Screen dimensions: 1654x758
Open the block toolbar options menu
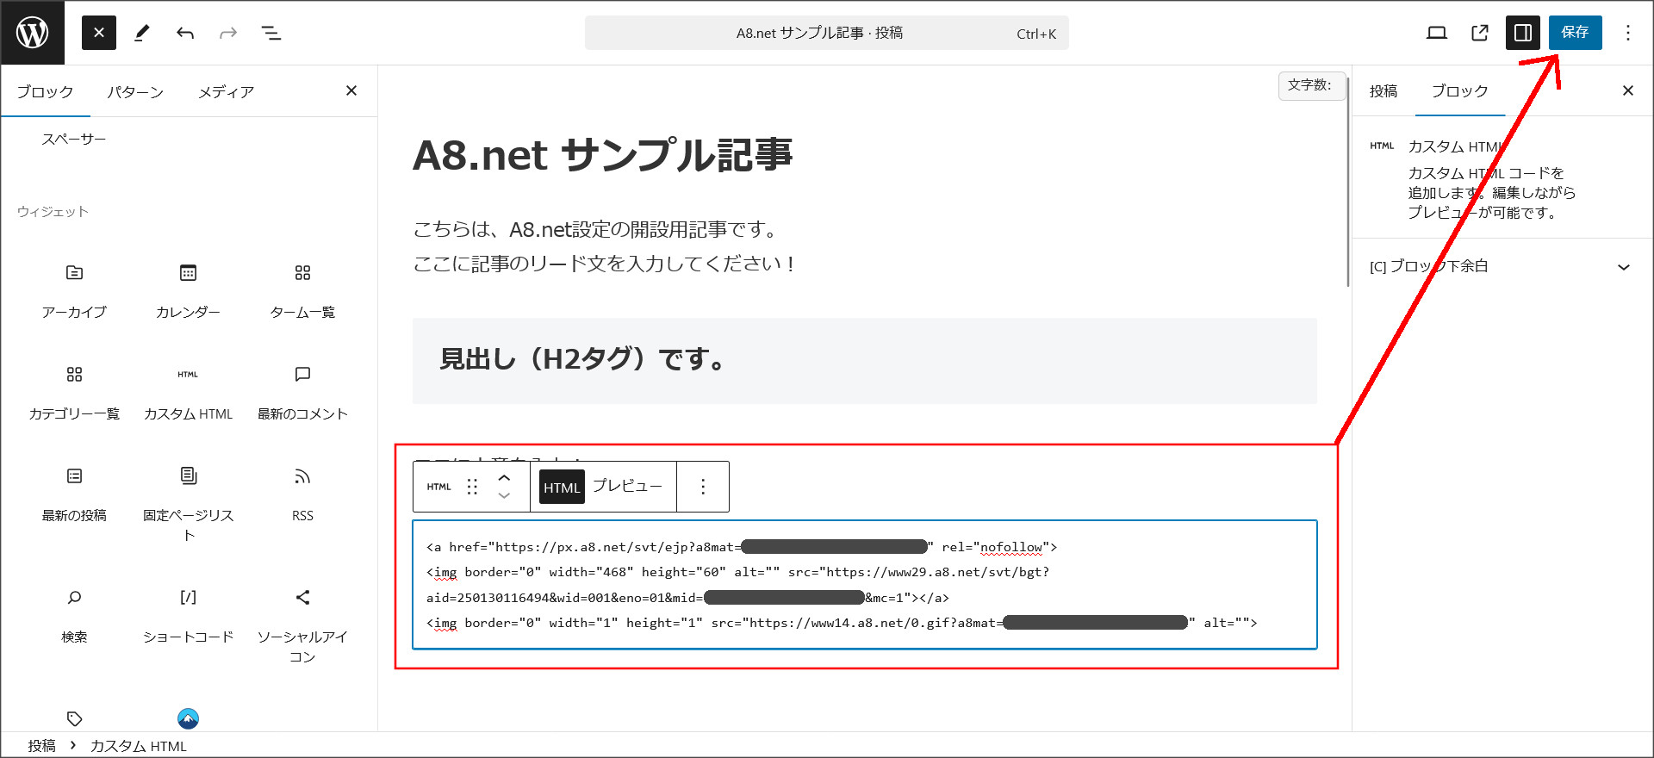[x=703, y=487]
